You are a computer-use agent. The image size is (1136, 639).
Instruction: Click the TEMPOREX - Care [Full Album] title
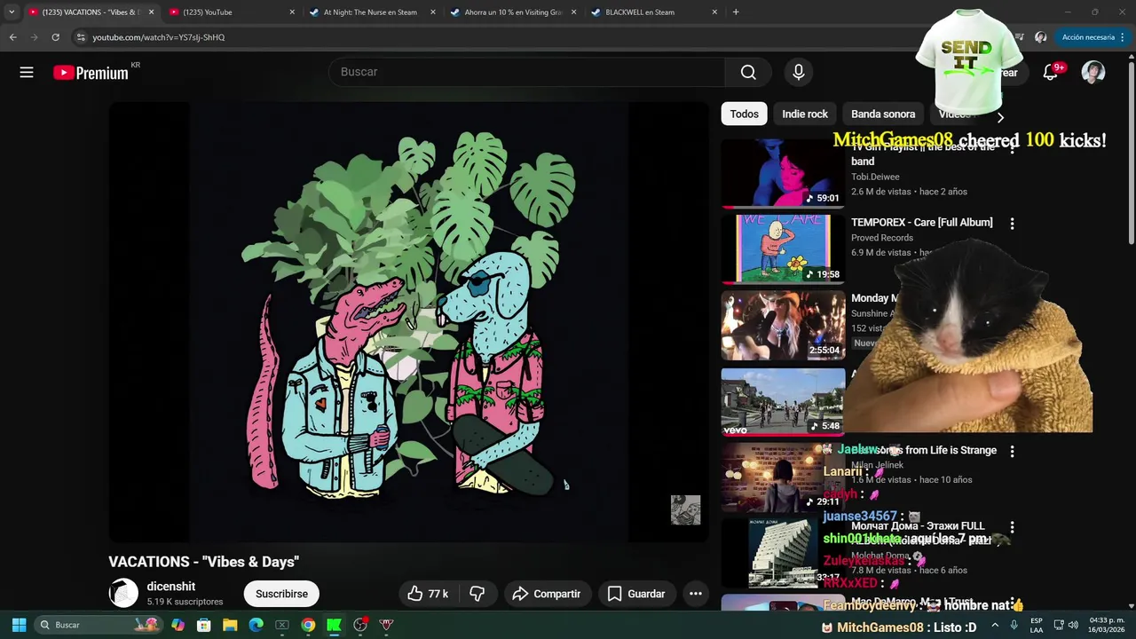coord(922,222)
